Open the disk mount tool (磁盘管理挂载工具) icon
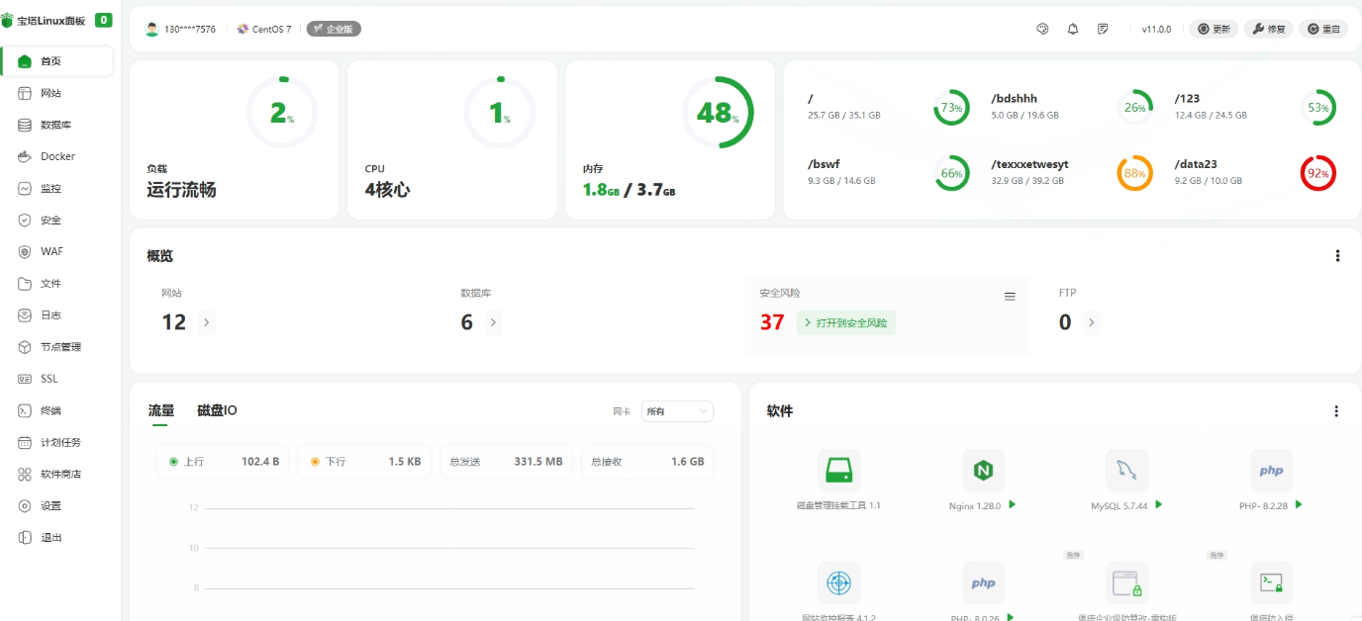This screenshot has height=621, width=1362. coord(838,471)
